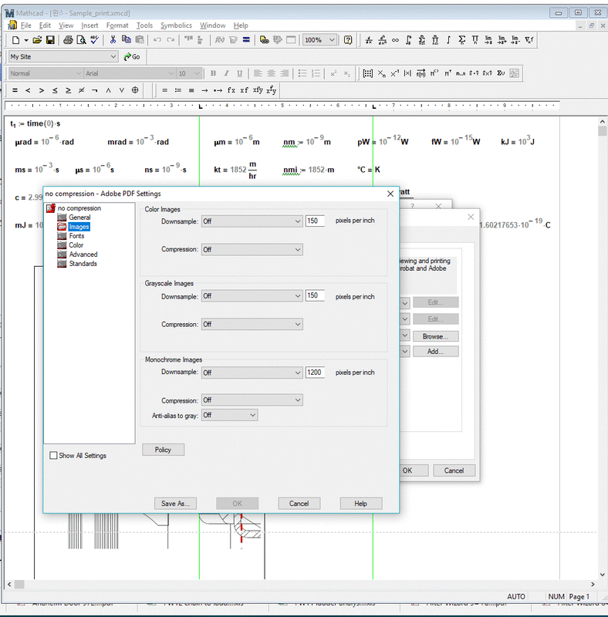
Task: Click the New worksheet icon
Action: (x=15, y=40)
